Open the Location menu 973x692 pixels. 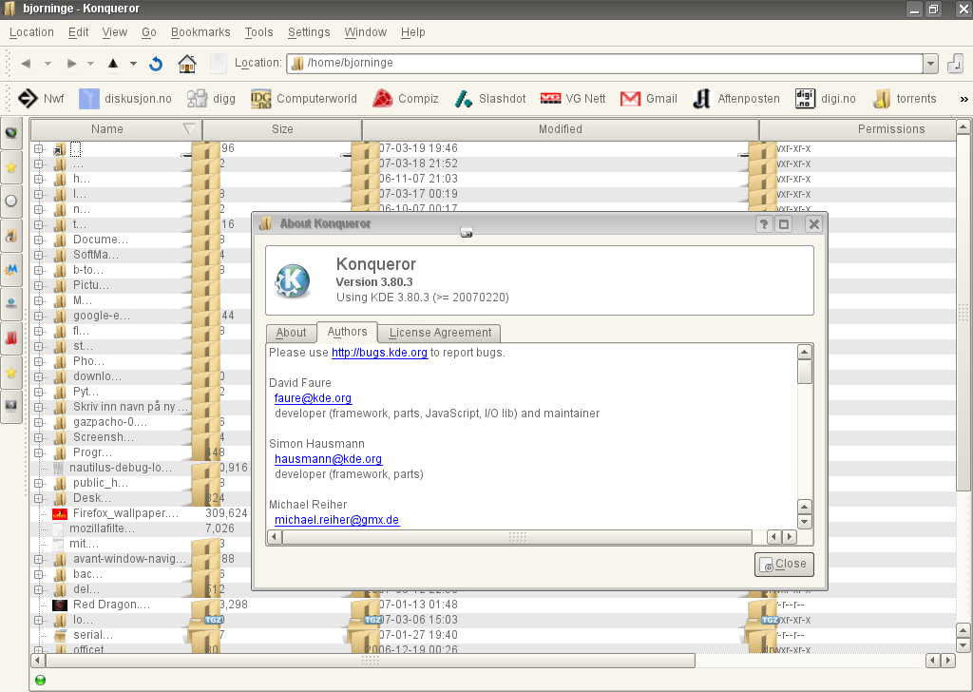pyautogui.click(x=31, y=32)
